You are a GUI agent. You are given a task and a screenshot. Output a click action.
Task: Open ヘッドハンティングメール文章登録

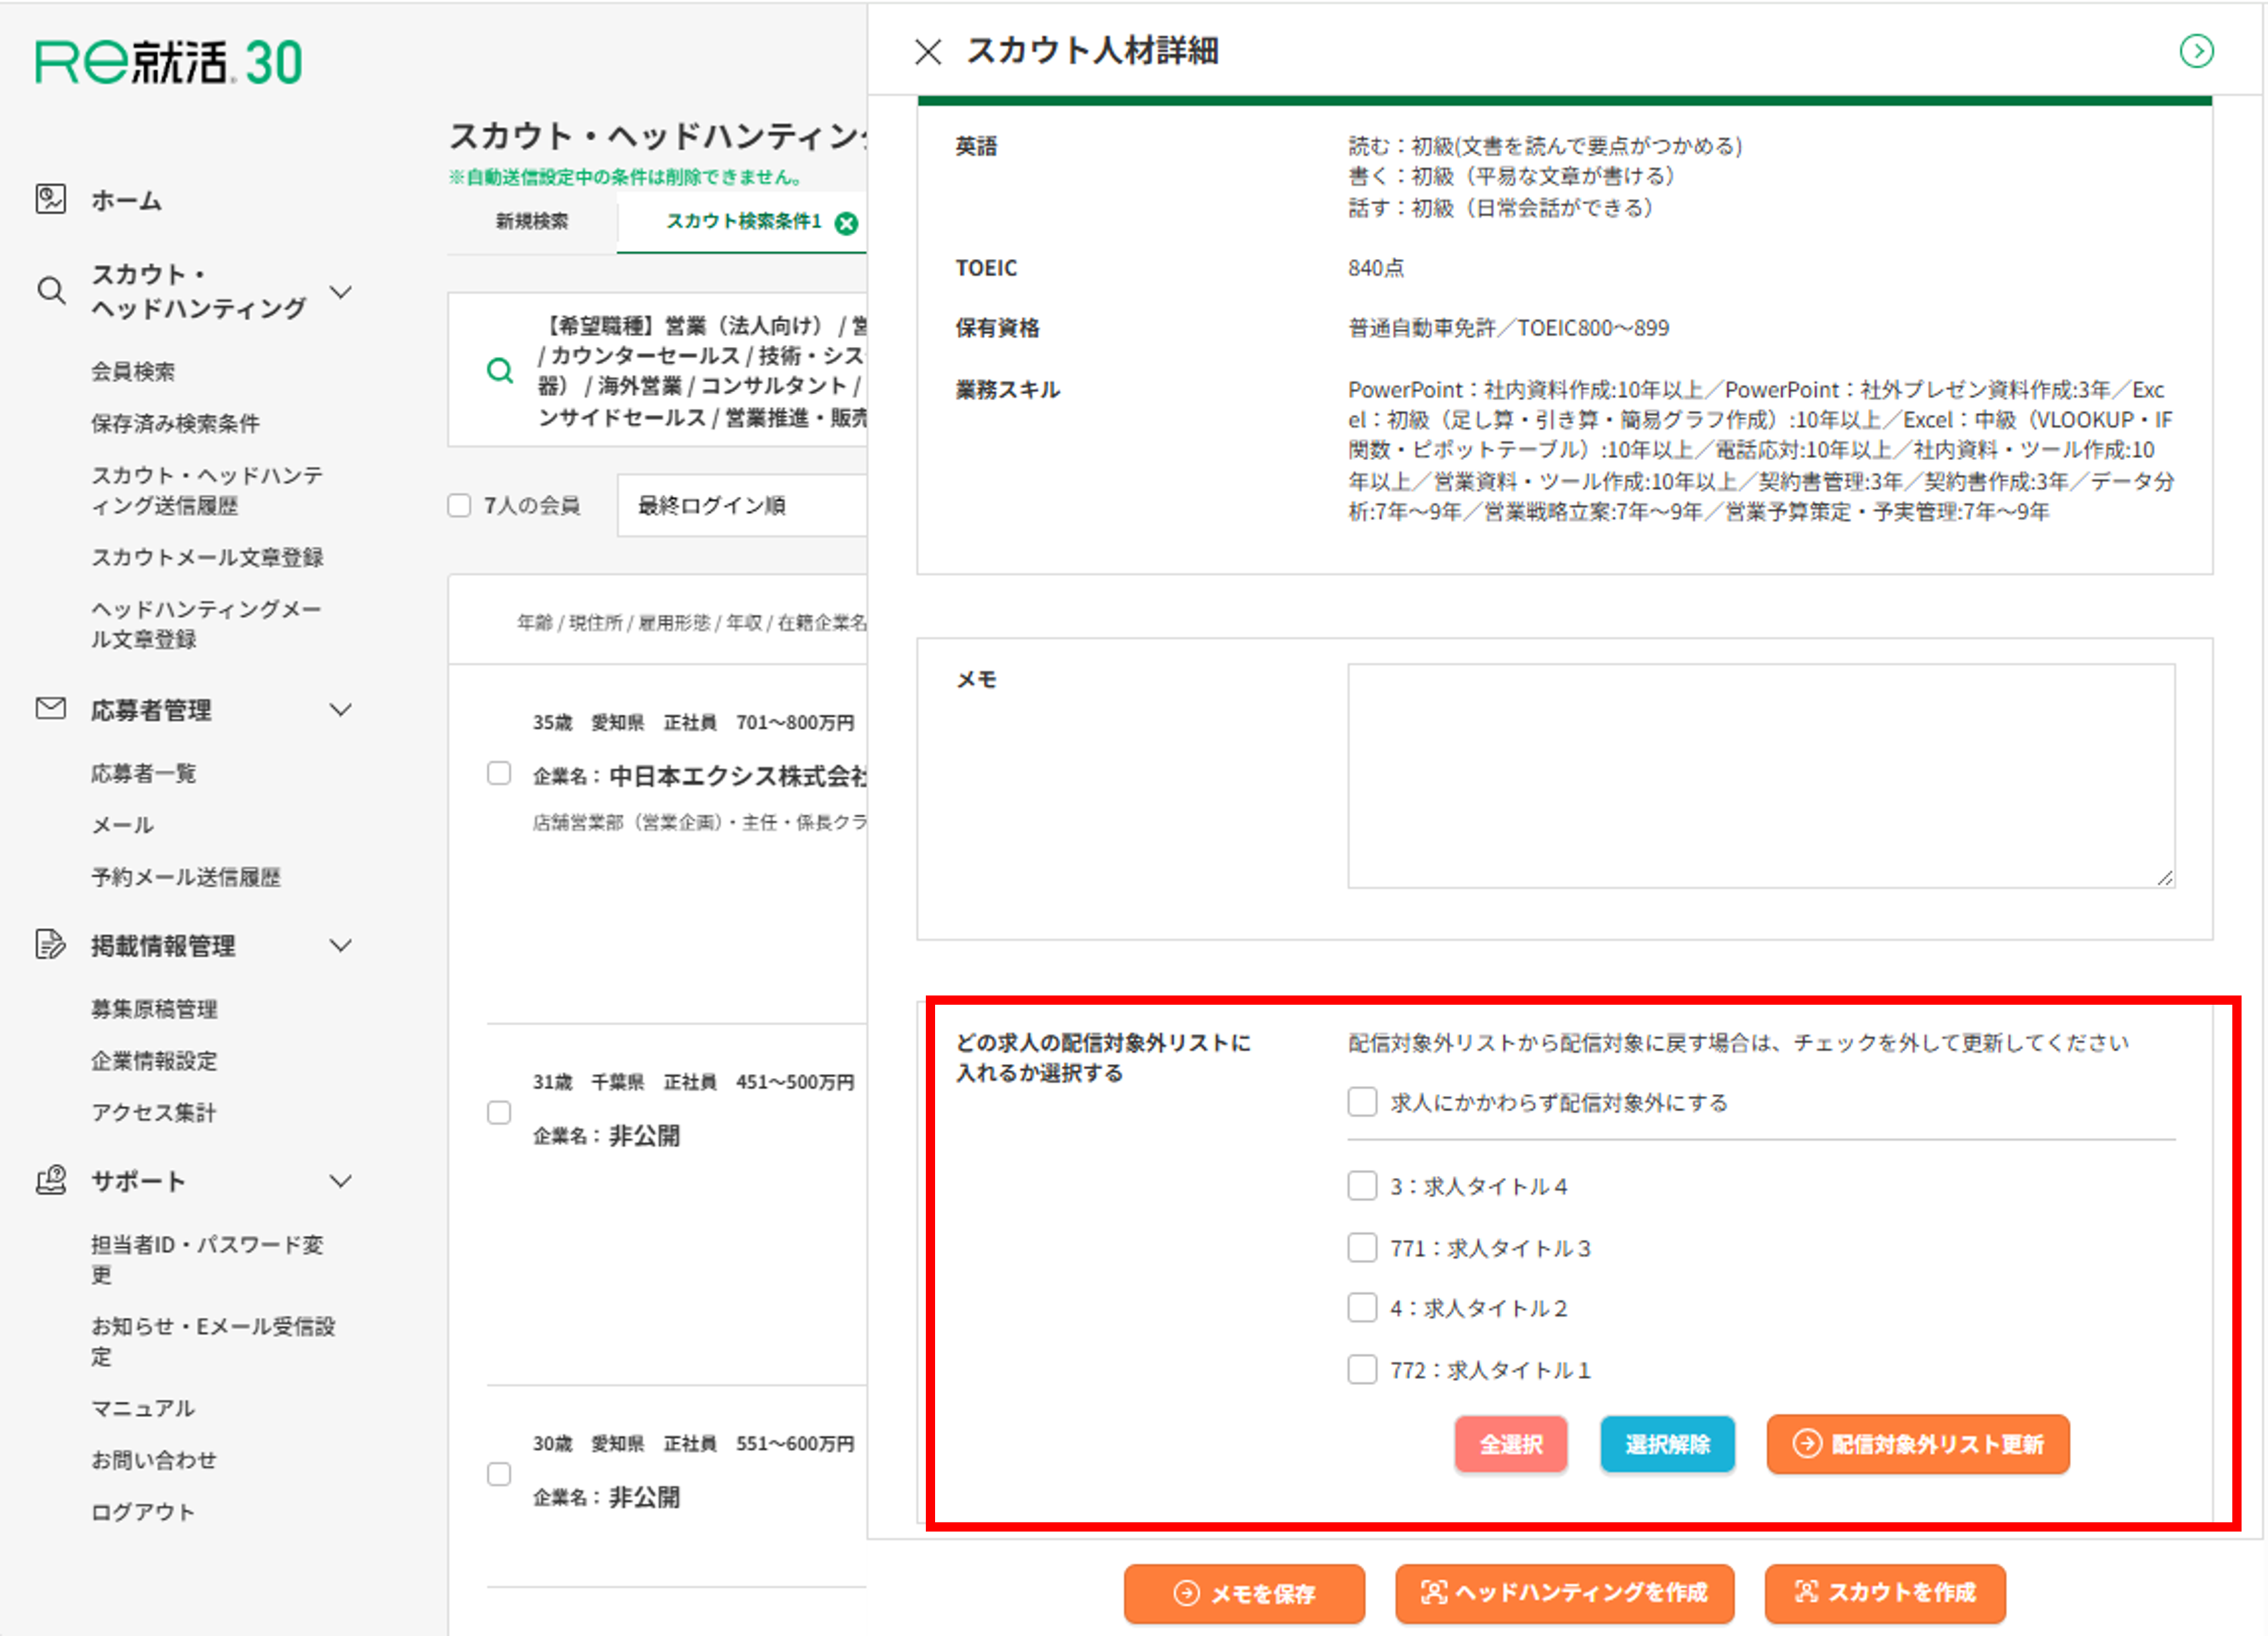(206, 624)
